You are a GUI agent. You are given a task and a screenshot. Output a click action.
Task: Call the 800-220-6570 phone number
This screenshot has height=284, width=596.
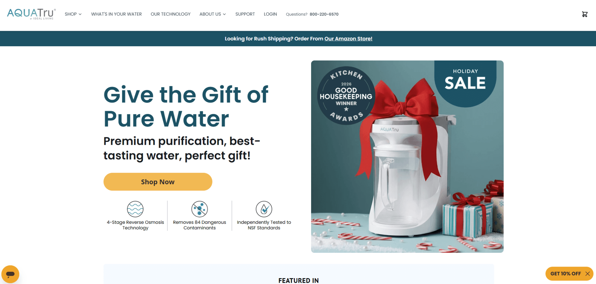324,14
